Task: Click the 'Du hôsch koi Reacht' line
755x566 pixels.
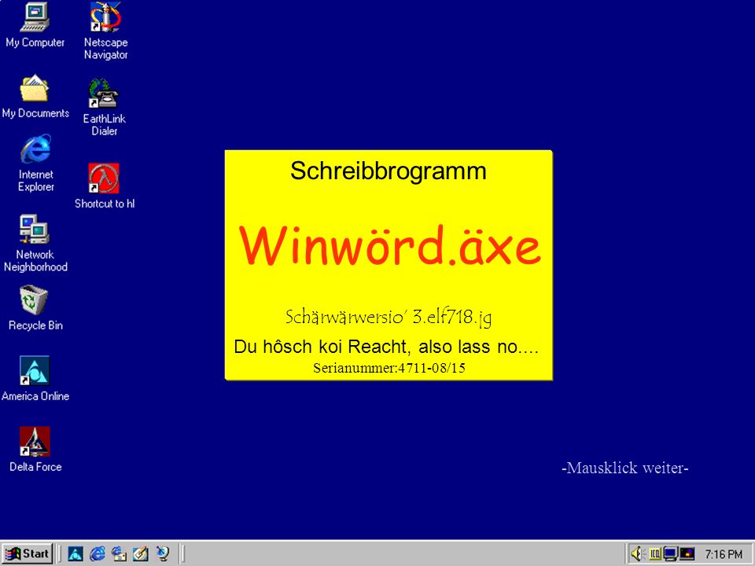Action: pyautogui.click(x=385, y=347)
